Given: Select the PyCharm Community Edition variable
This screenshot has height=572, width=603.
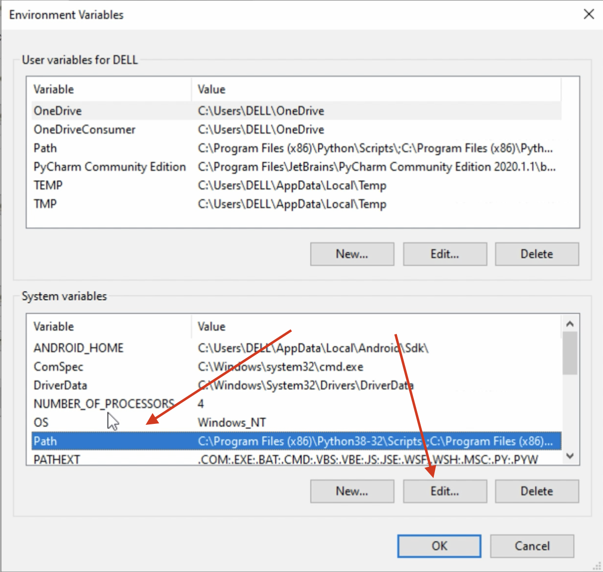Looking at the screenshot, I should click(109, 167).
